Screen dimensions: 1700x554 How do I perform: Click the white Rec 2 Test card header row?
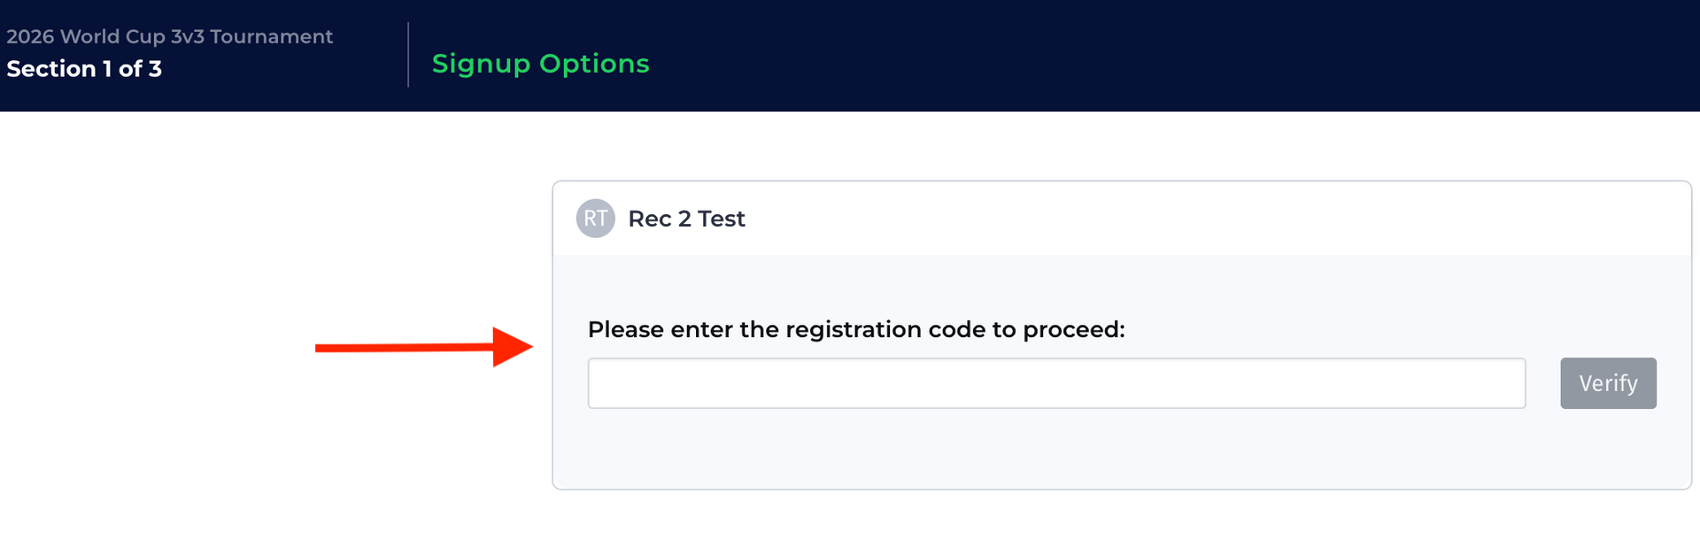pos(1151,219)
